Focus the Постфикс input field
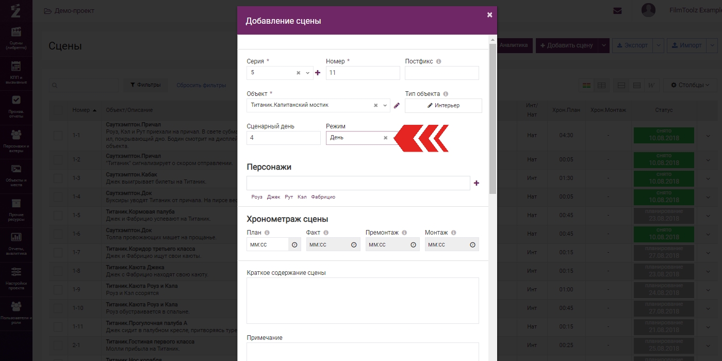 coord(442,73)
